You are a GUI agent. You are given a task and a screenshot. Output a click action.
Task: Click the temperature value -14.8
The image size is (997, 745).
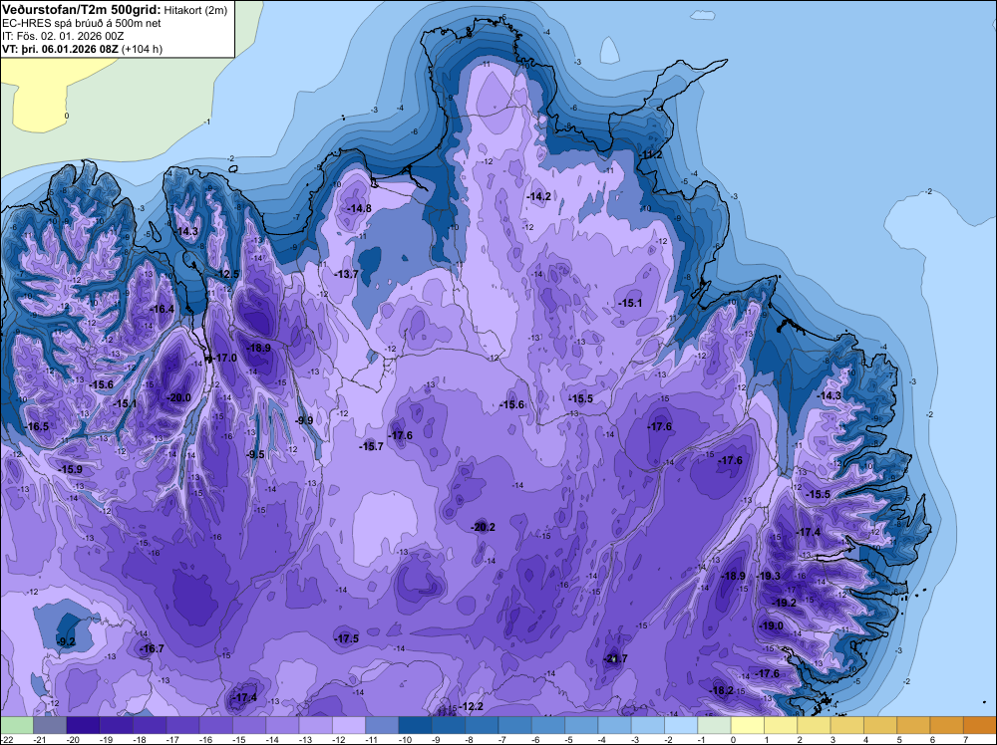point(360,208)
